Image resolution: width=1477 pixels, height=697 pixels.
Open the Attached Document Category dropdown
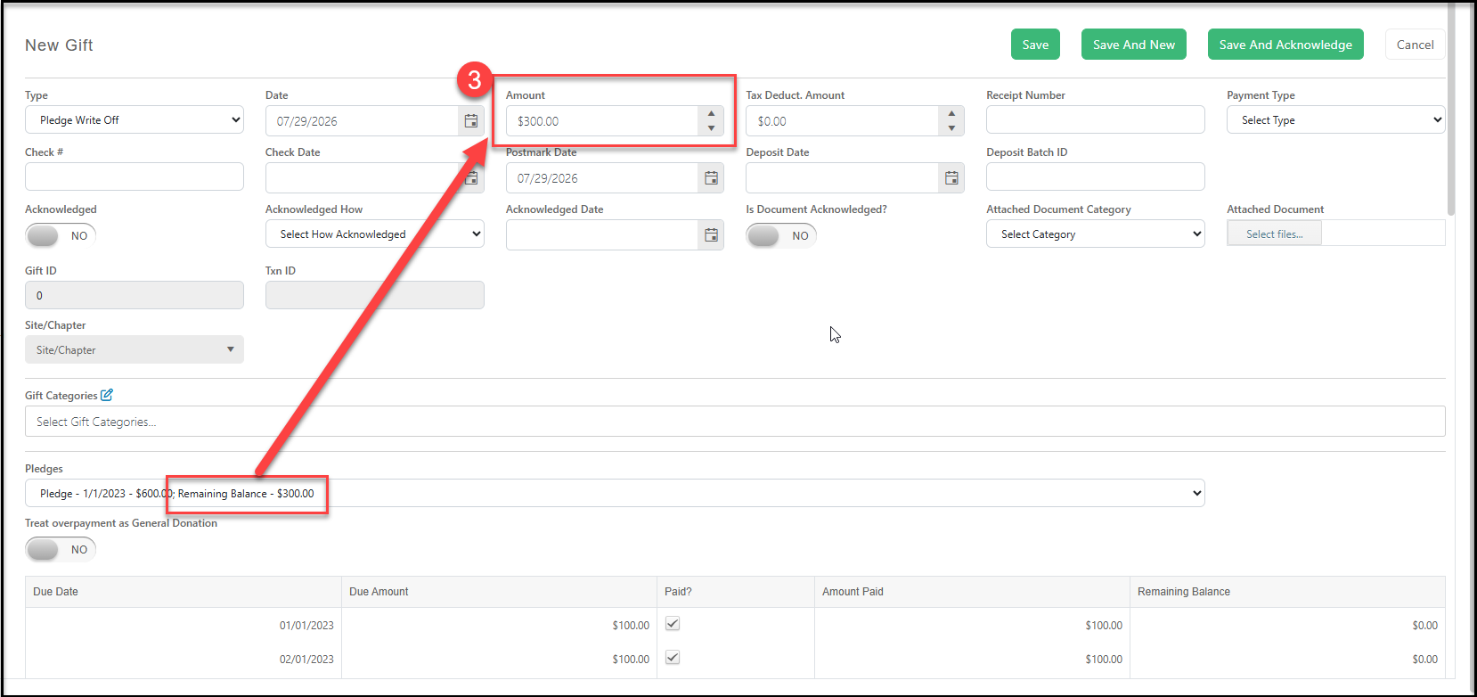(1096, 234)
